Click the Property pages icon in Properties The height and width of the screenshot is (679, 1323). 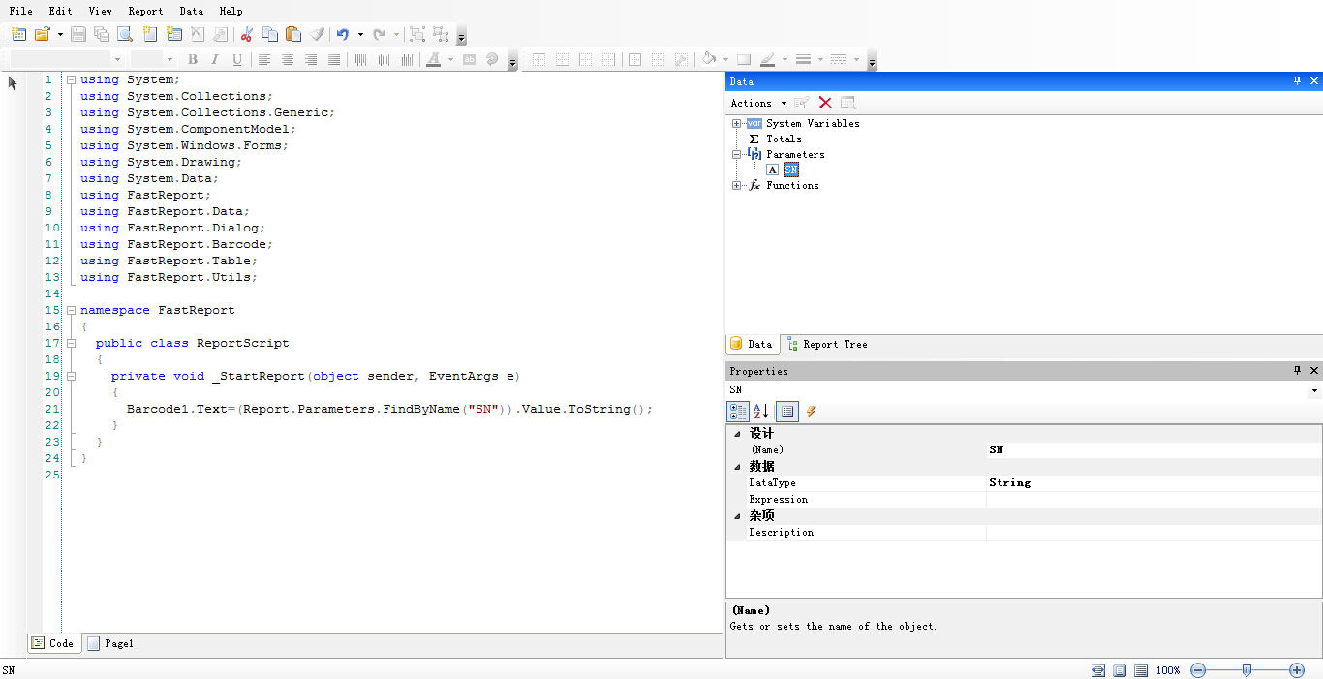coord(787,412)
